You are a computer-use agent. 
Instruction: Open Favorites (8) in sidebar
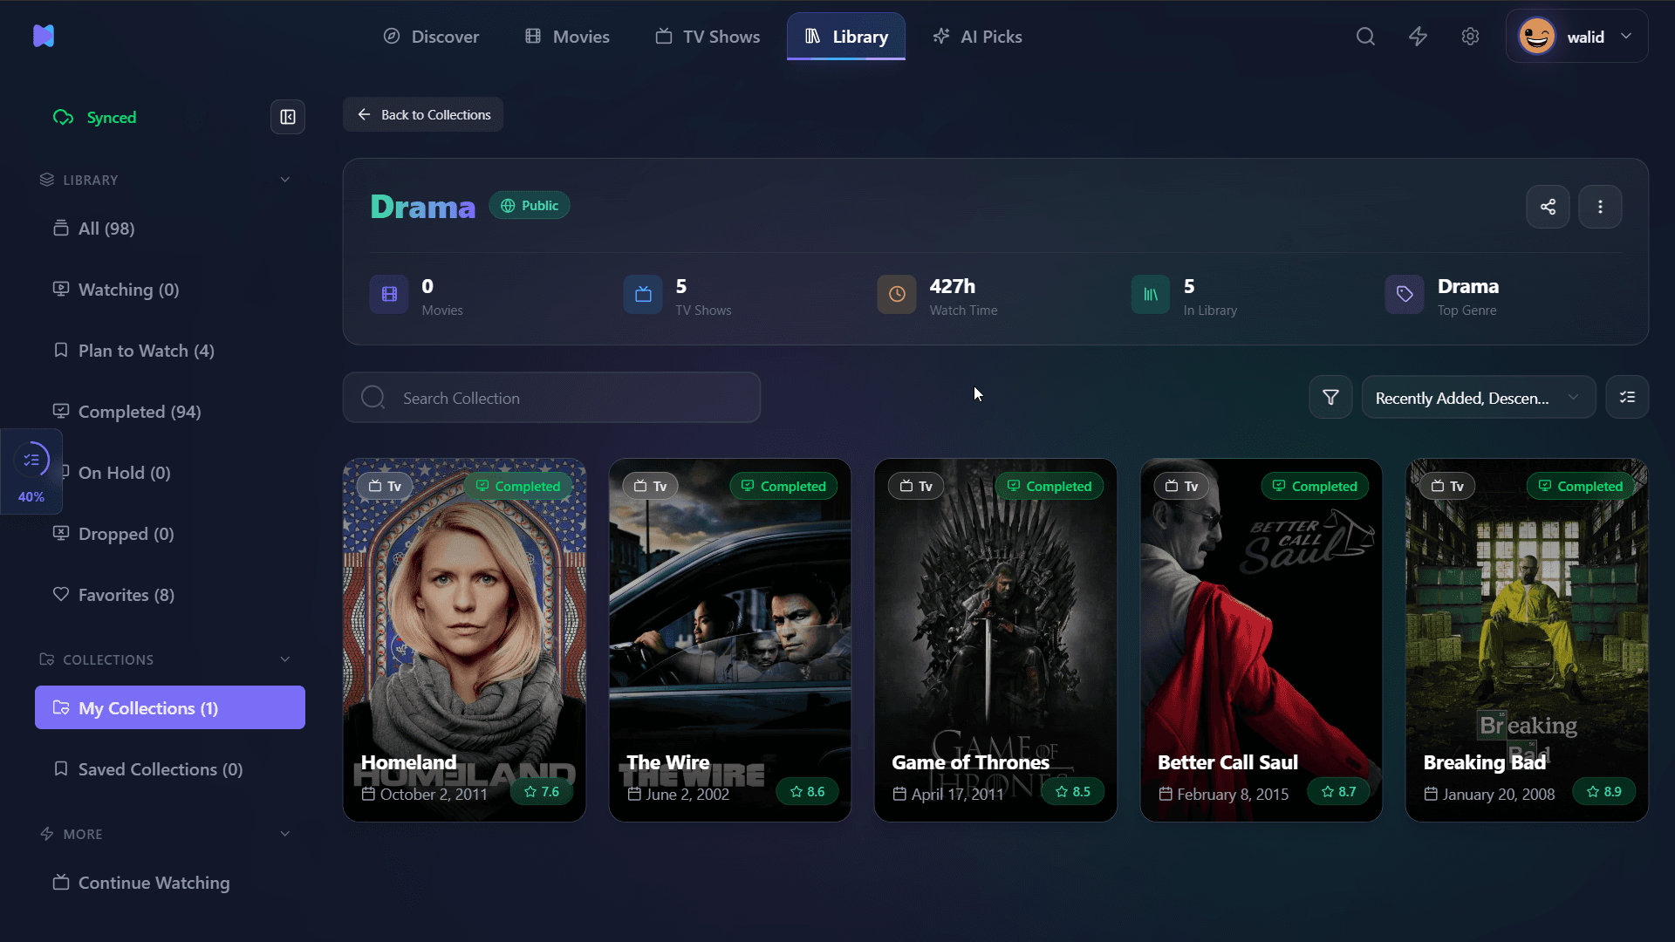(170, 595)
